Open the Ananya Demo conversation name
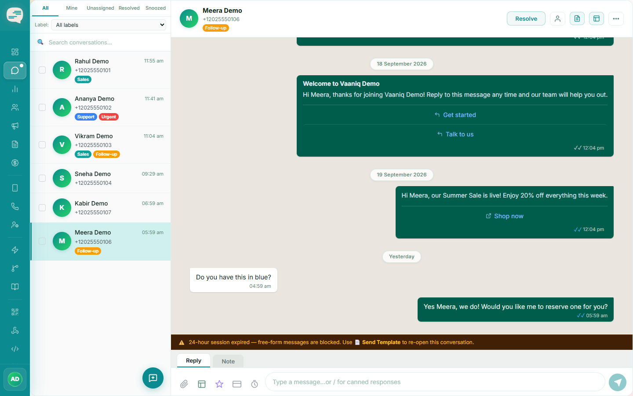633x396 pixels. click(95, 99)
